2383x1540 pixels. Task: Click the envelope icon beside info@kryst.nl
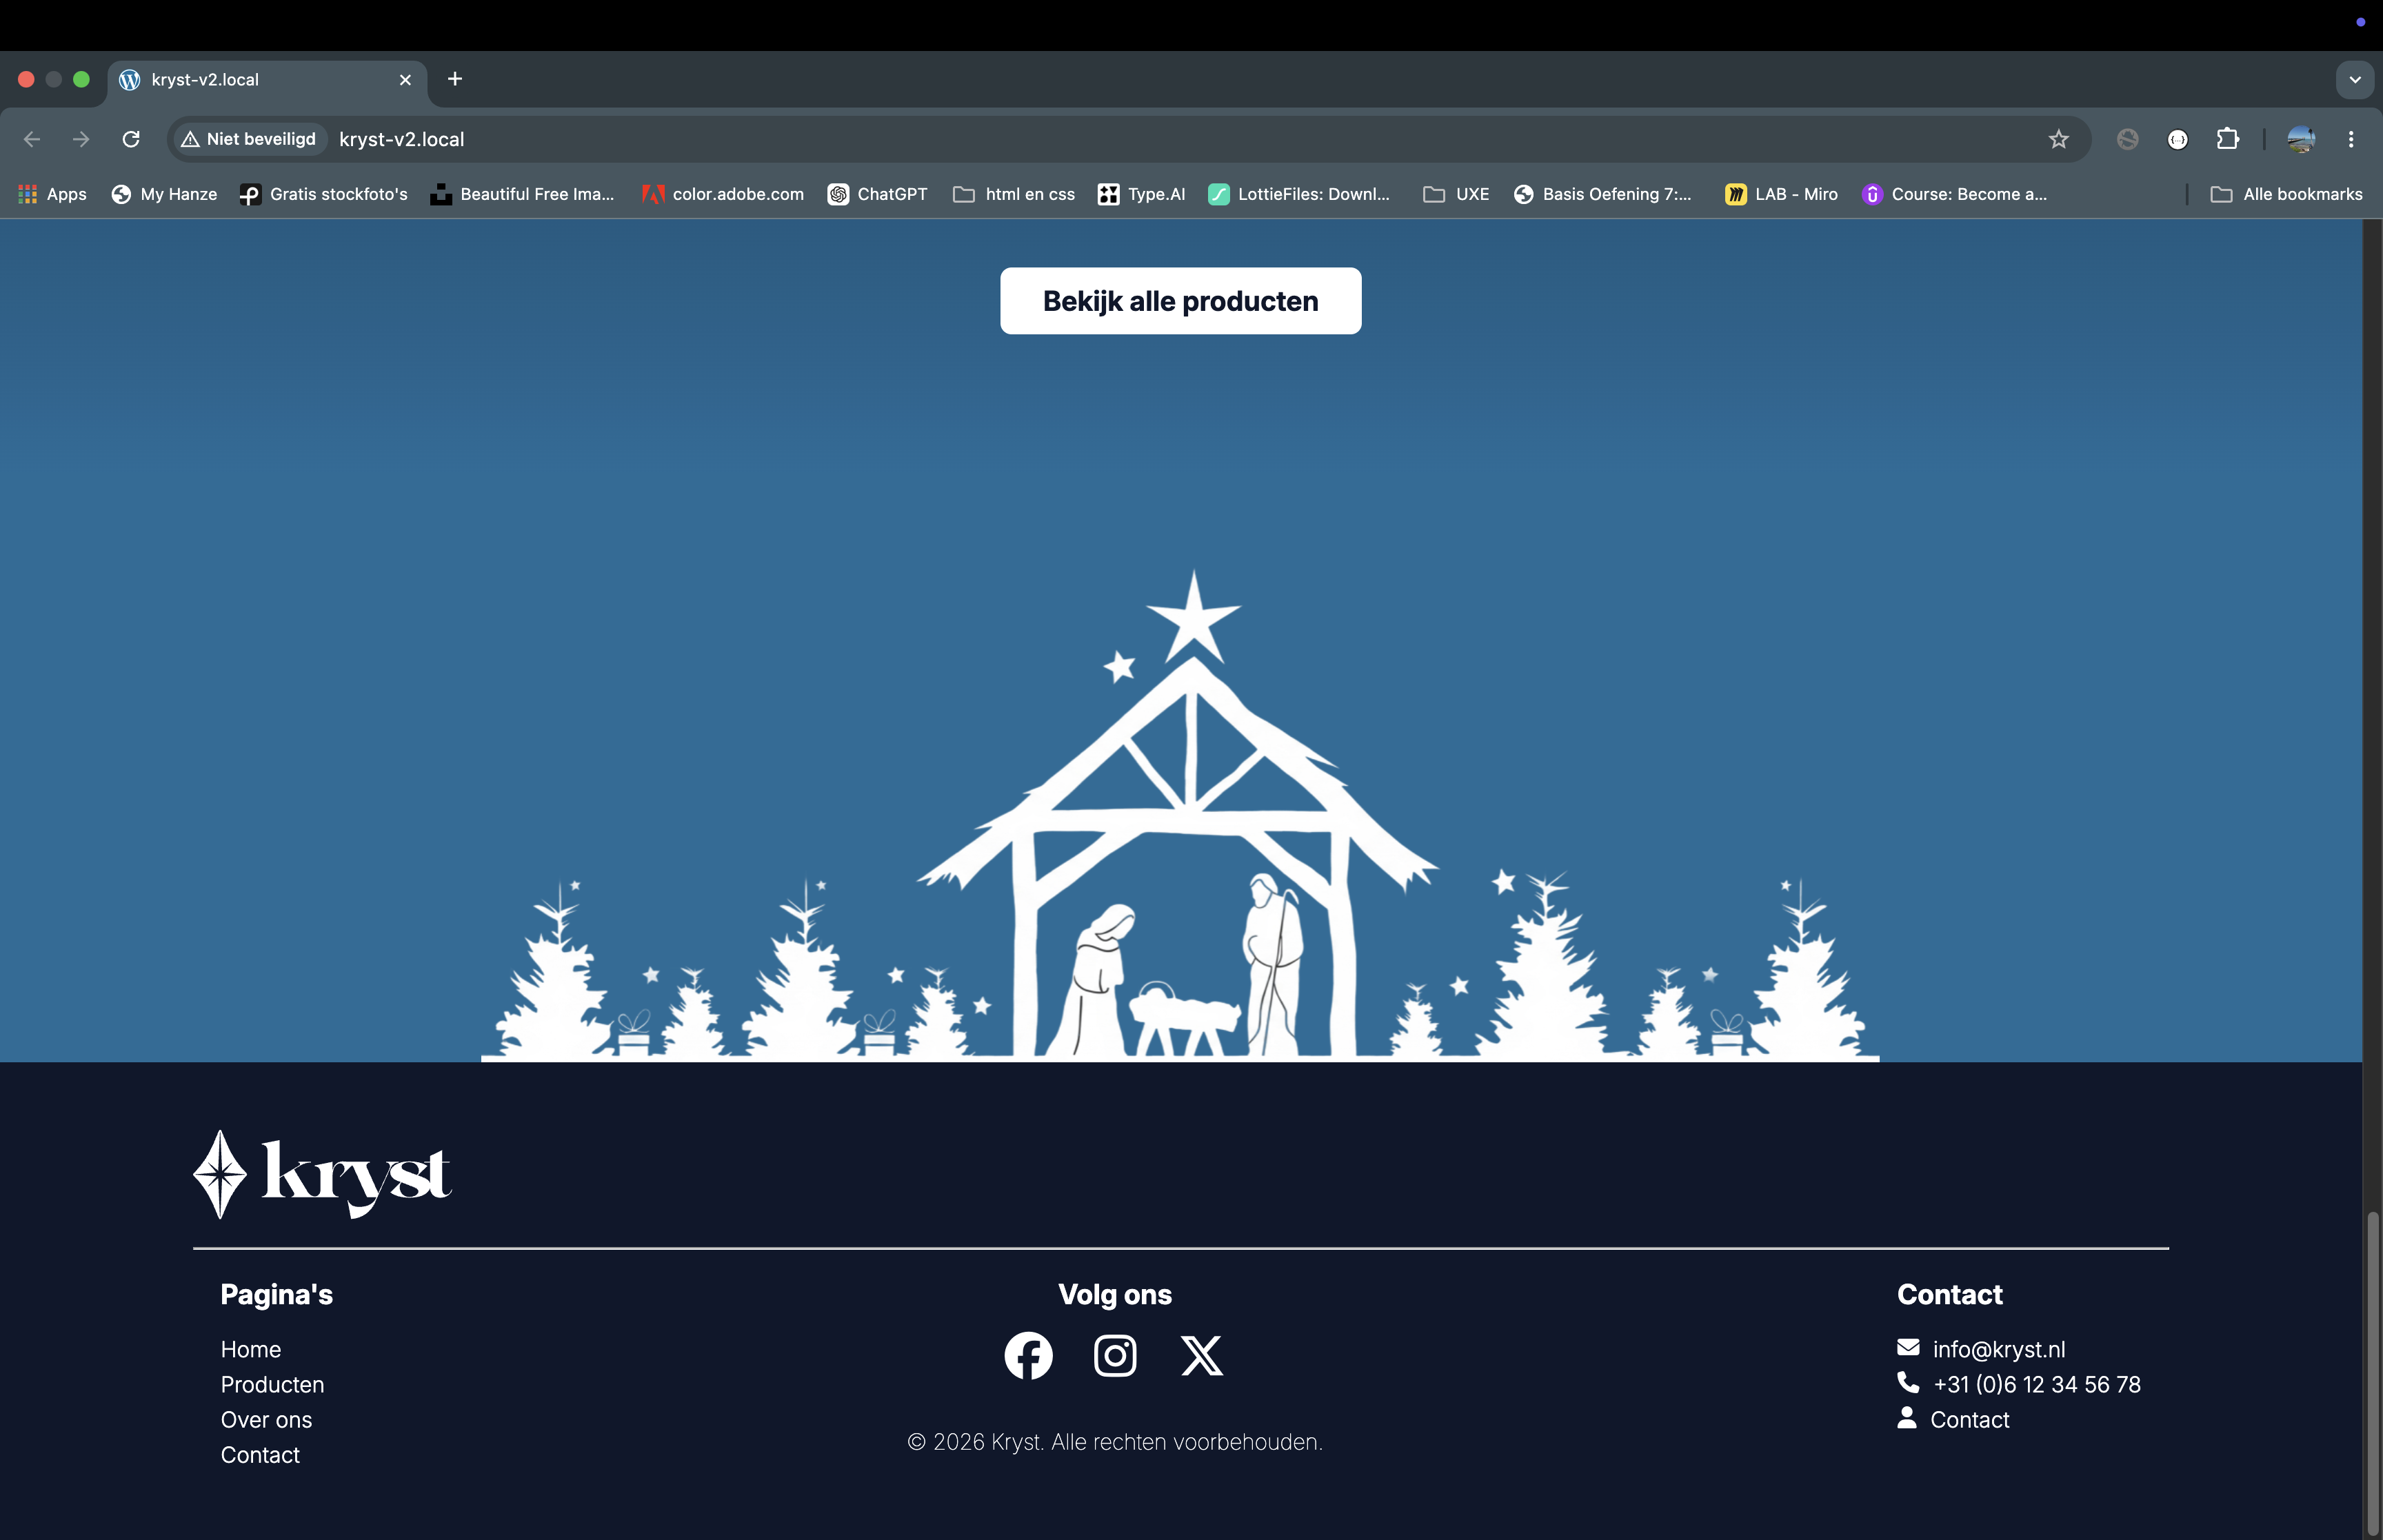[x=1908, y=1347]
